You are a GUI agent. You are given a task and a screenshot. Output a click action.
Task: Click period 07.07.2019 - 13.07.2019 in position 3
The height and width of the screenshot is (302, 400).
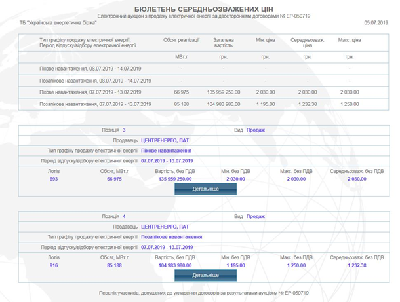167,160
